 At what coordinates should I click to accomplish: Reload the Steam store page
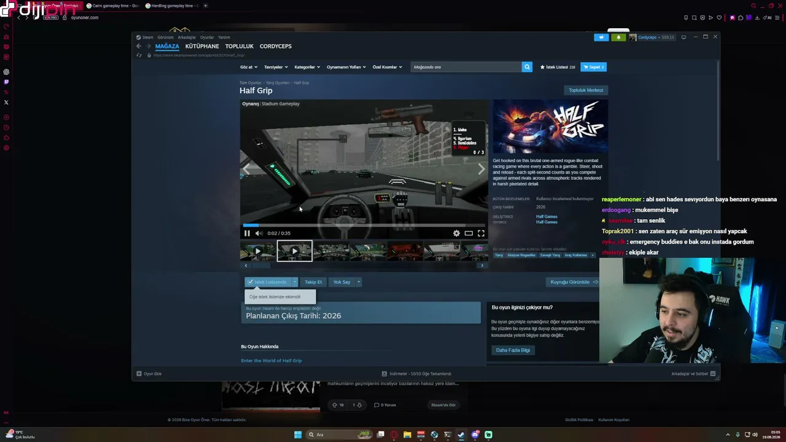(x=139, y=55)
